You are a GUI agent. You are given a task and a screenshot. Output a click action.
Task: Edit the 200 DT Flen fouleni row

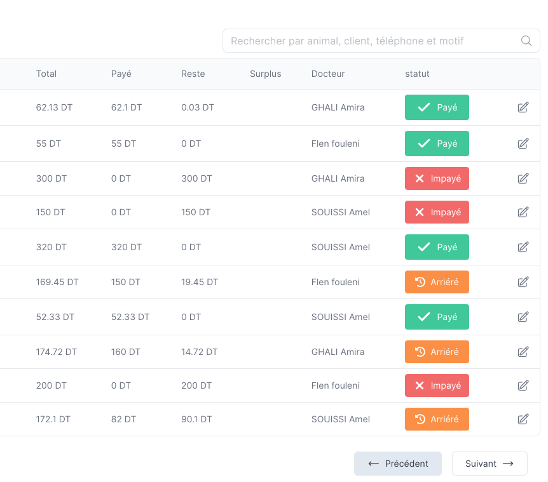pyautogui.click(x=523, y=385)
